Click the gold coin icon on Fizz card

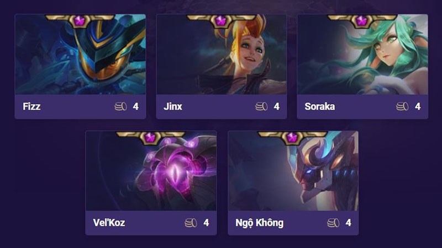120,106
